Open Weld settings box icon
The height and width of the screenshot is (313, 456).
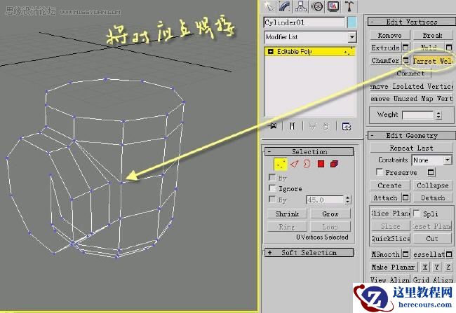pos(449,48)
